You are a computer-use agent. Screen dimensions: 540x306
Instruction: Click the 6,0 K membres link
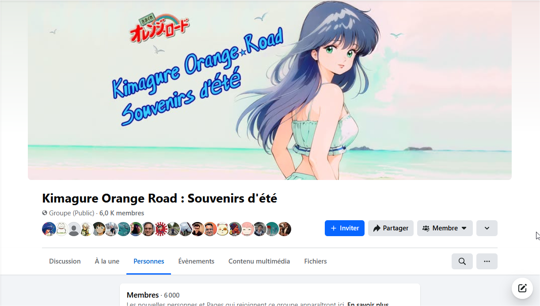pyautogui.click(x=122, y=213)
